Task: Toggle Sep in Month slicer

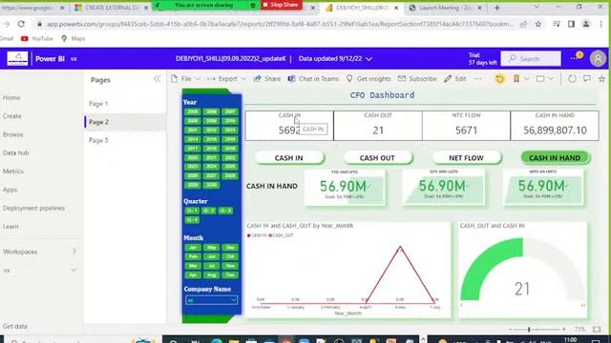Action: tap(230, 248)
